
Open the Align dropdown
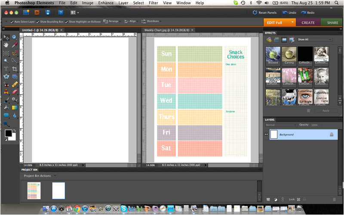(x=132, y=21)
